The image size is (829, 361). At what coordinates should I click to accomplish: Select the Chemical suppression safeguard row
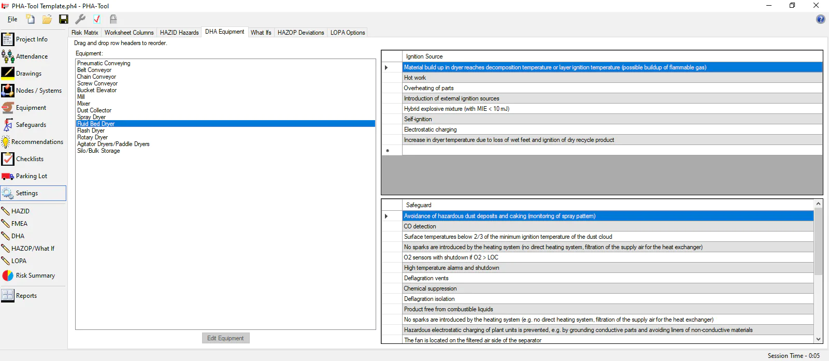[x=608, y=288]
